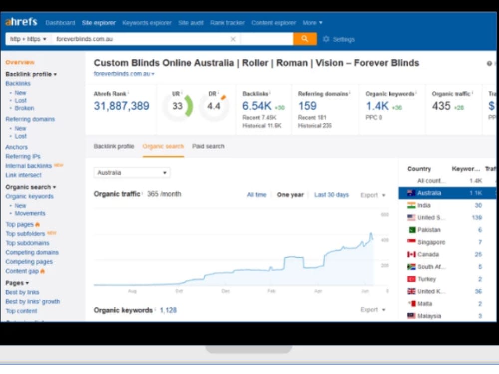Click the DR 4.4 gauge

click(x=214, y=106)
